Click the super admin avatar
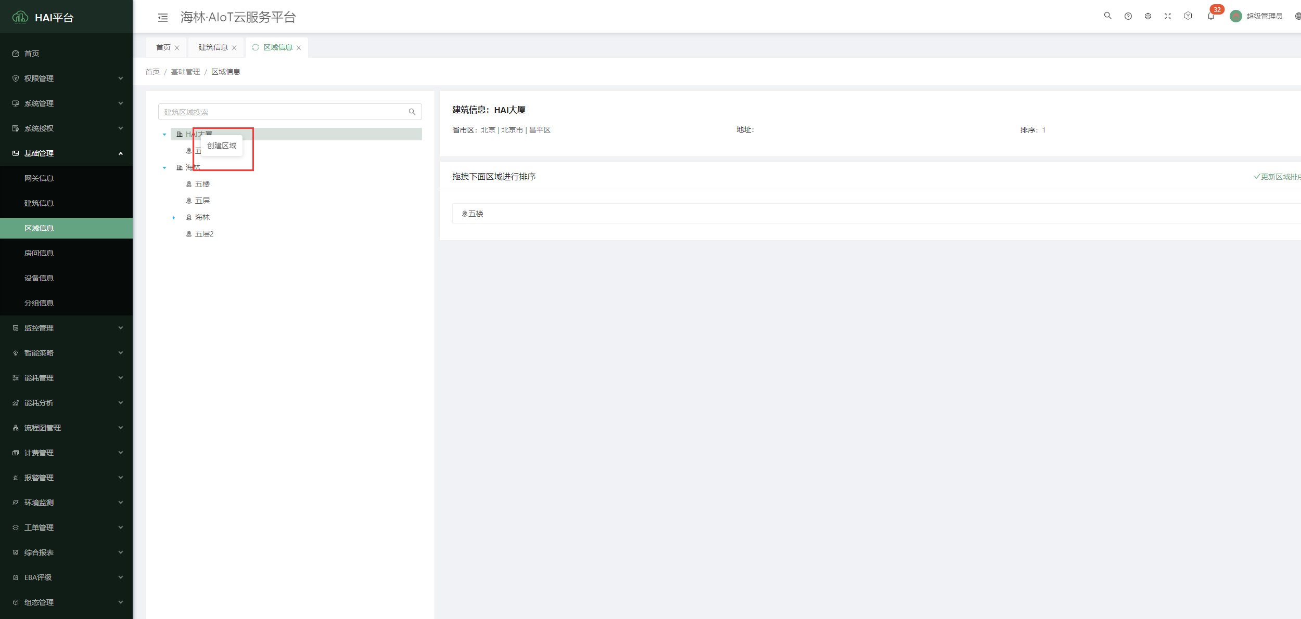The width and height of the screenshot is (1301, 619). (x=1235, y=16)
